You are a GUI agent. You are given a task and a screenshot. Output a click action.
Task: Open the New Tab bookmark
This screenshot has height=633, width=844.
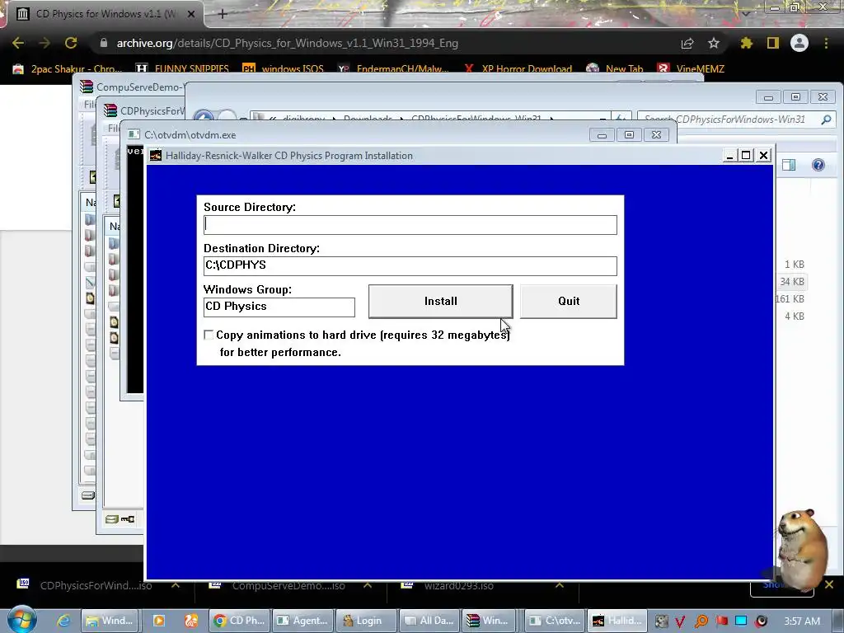(x=615, y=69)
